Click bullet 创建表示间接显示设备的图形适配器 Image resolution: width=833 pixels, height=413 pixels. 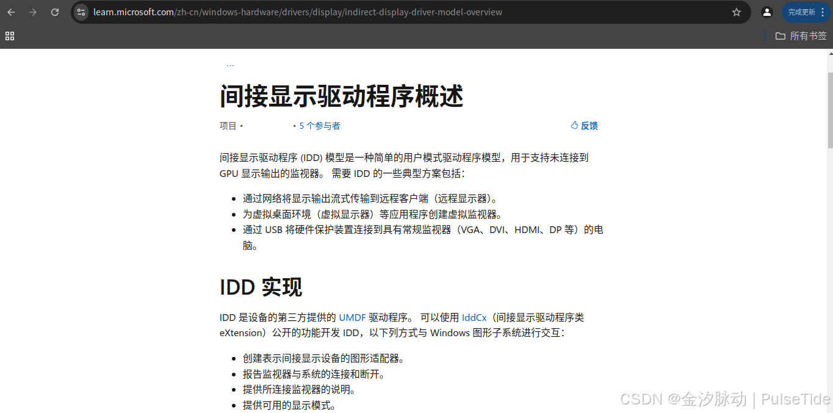(323, 358)
